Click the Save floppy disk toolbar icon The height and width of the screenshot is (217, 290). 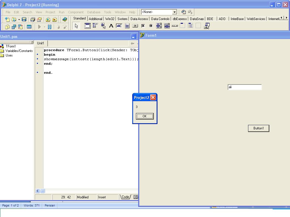pyautogui.click(x=24, y=19)
